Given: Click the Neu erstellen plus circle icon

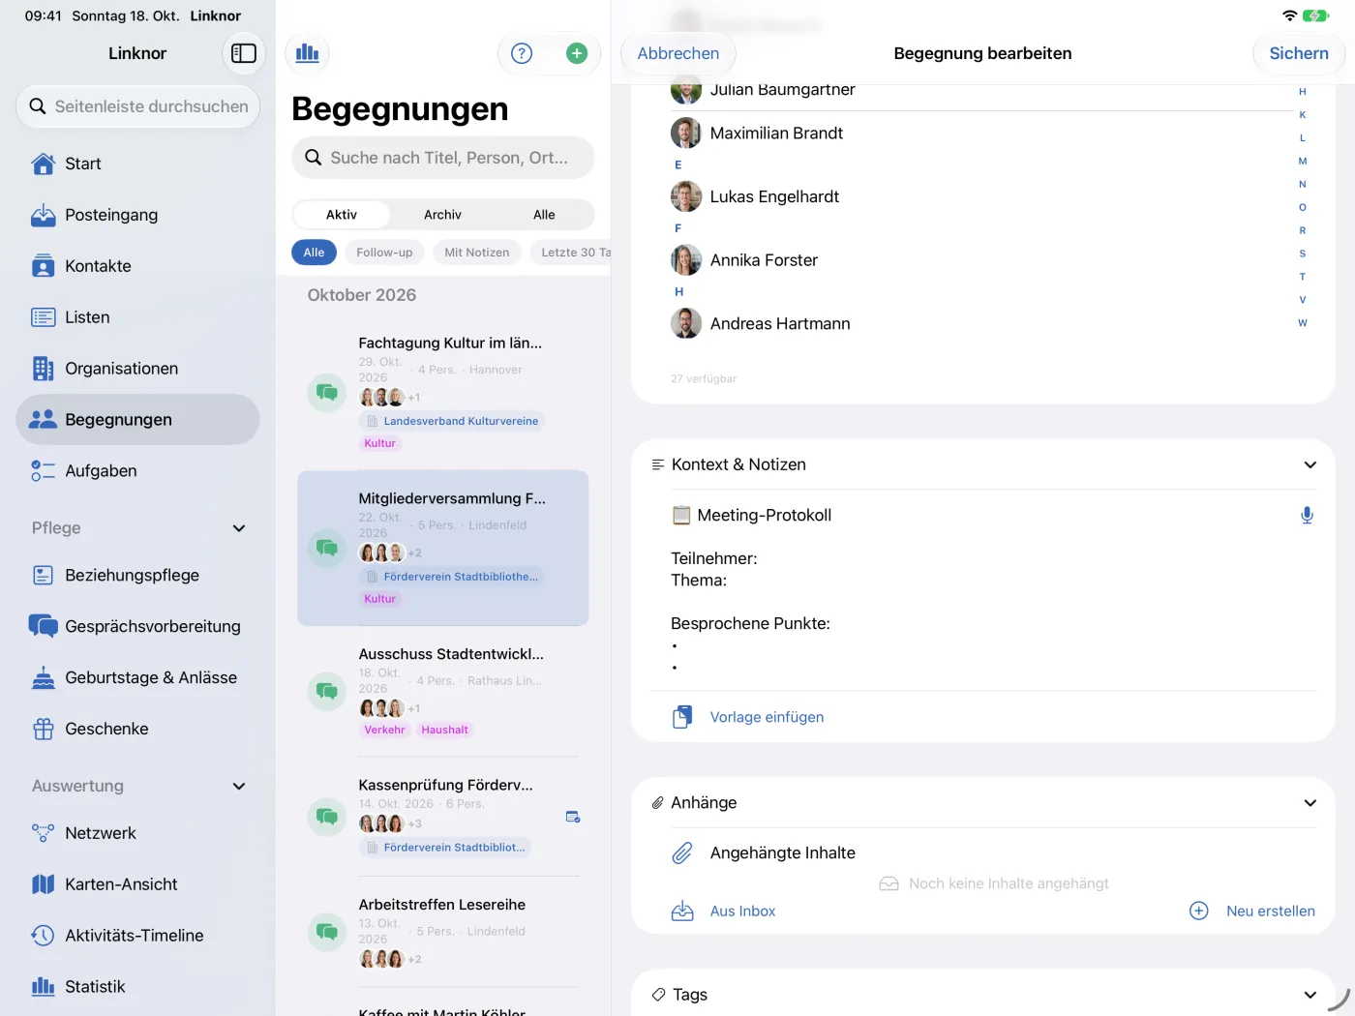Looking at the screenshot, I should point(1198,911).
